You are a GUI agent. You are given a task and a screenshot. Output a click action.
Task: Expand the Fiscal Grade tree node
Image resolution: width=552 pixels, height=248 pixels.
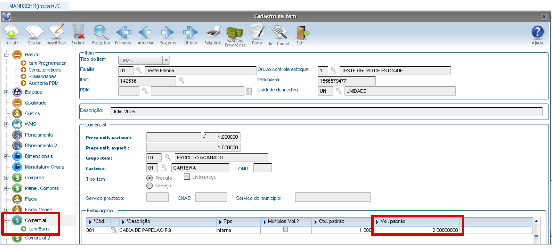click(x=6, y=210)
